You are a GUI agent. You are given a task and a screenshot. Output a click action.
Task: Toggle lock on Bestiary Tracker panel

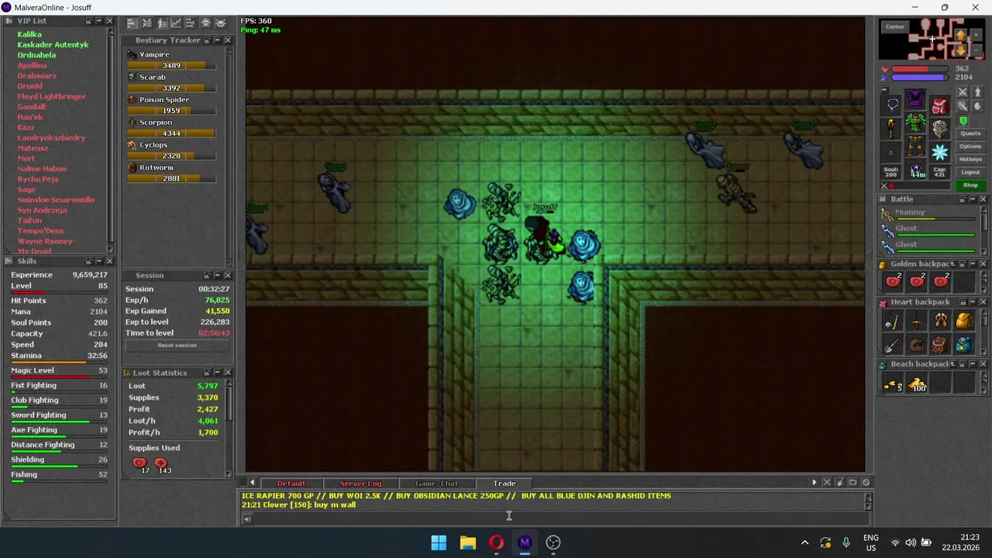207,40
